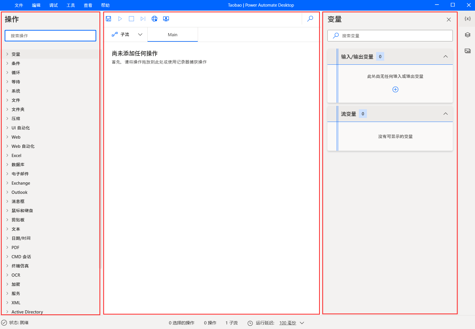Close the 变量 panel
Viewport: 475px width, 329px height.
click(x=449, y=20)
